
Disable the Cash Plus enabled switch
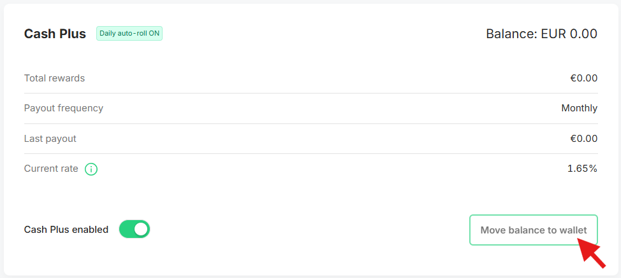tap(135, 230)
